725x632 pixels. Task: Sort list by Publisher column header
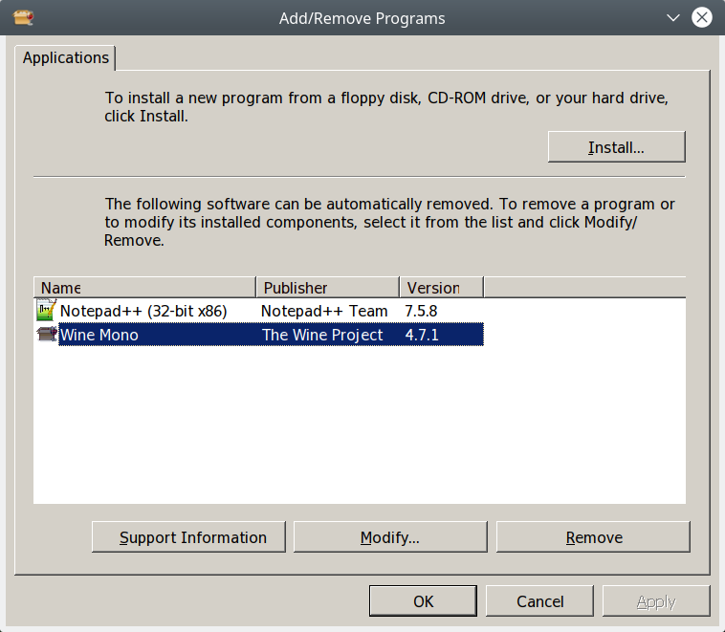pos(327,288)
